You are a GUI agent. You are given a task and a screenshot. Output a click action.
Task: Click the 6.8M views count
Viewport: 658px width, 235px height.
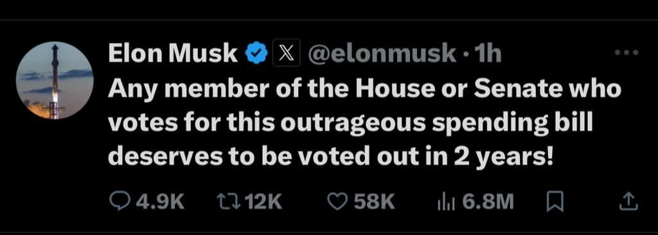(488, 203)
